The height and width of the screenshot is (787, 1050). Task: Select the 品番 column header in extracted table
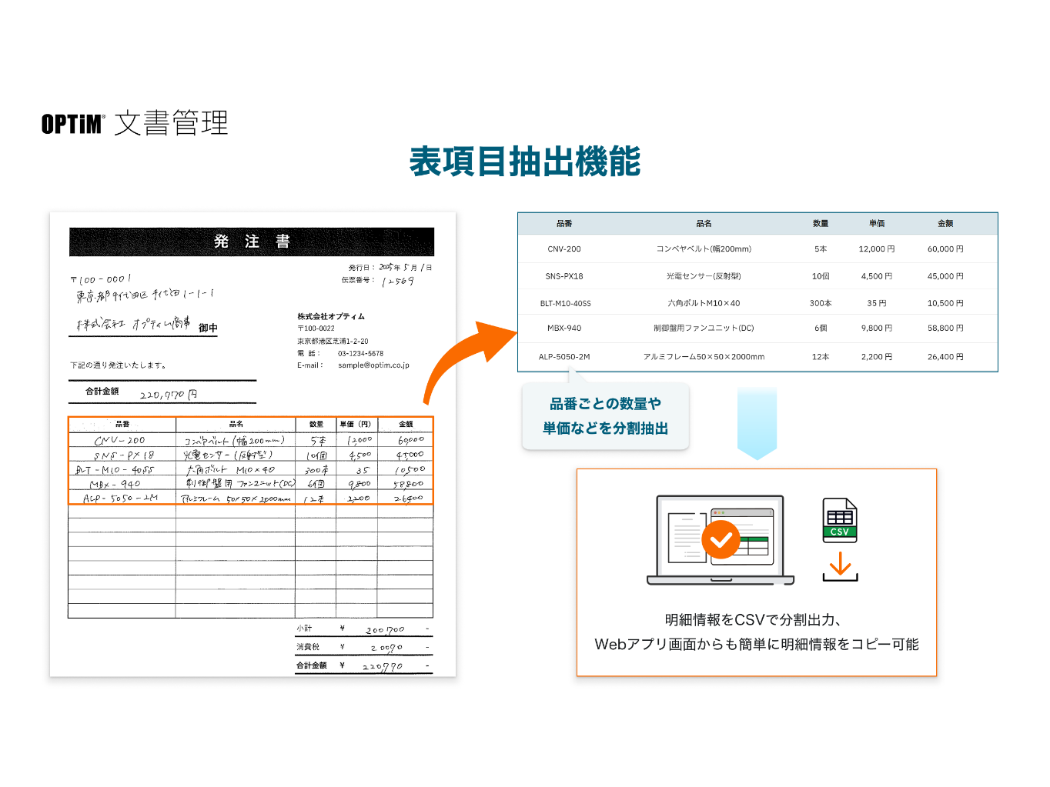pyautogui.click(x=564, y=224)
